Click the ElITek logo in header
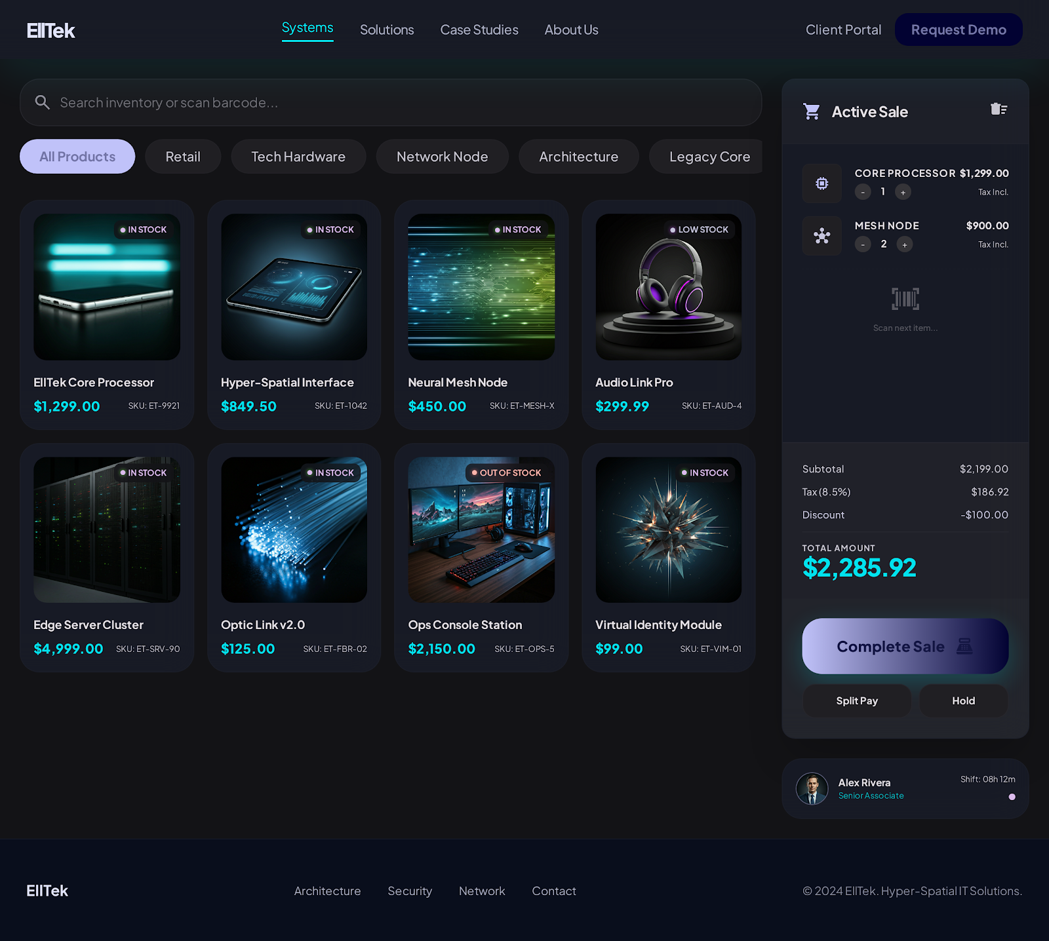 pyautogui.click(x=51, y=31)
